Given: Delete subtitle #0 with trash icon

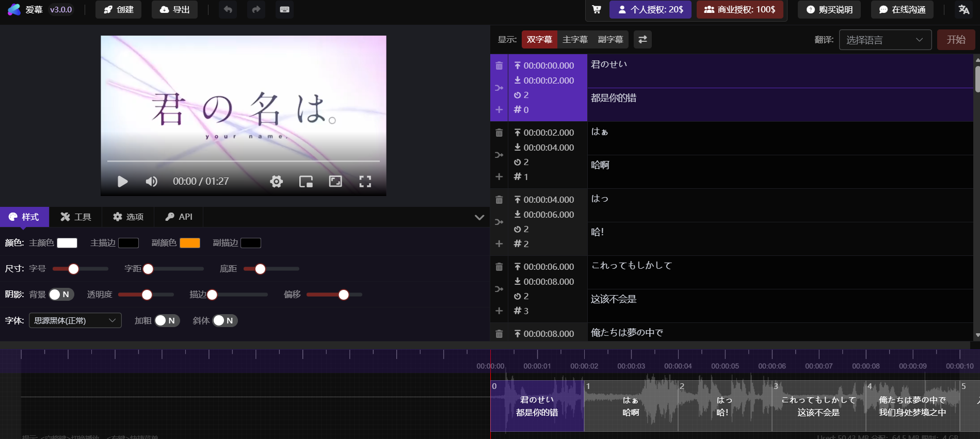Looking at the screenshot, I should tap(499, 66).
